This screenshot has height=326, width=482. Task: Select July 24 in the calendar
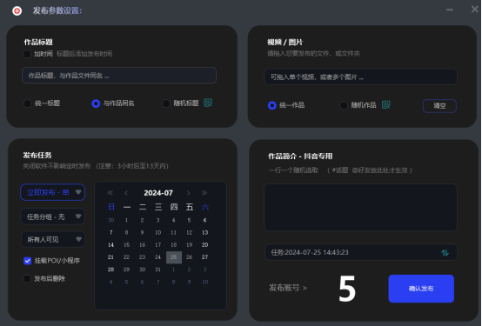157,257
